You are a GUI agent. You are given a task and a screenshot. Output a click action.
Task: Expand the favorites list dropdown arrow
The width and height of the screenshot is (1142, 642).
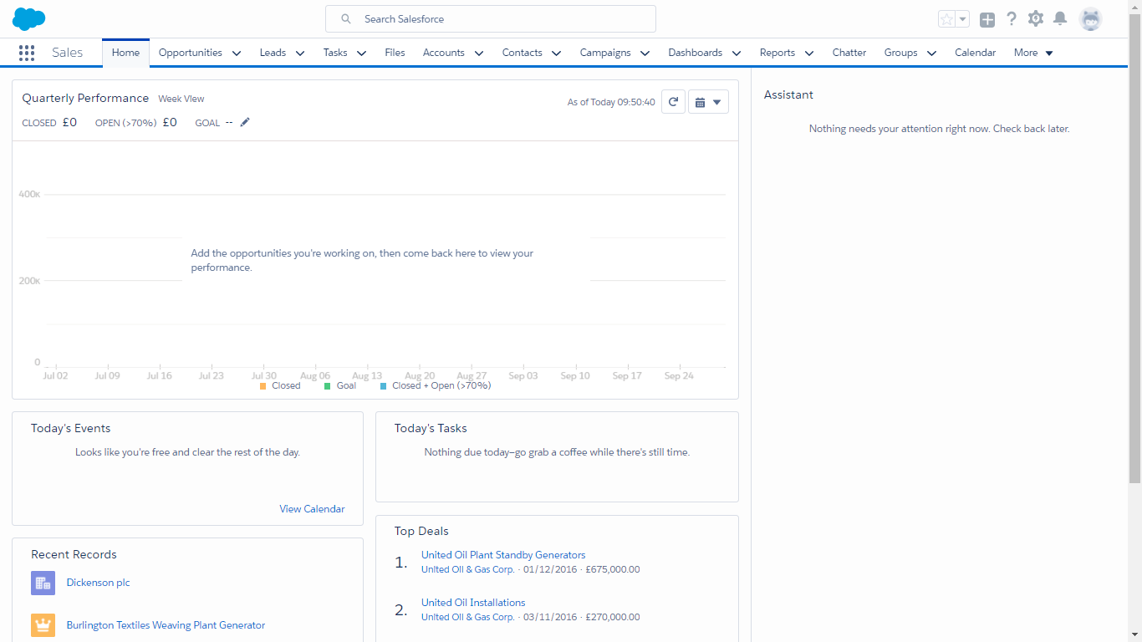click(963, 19)
